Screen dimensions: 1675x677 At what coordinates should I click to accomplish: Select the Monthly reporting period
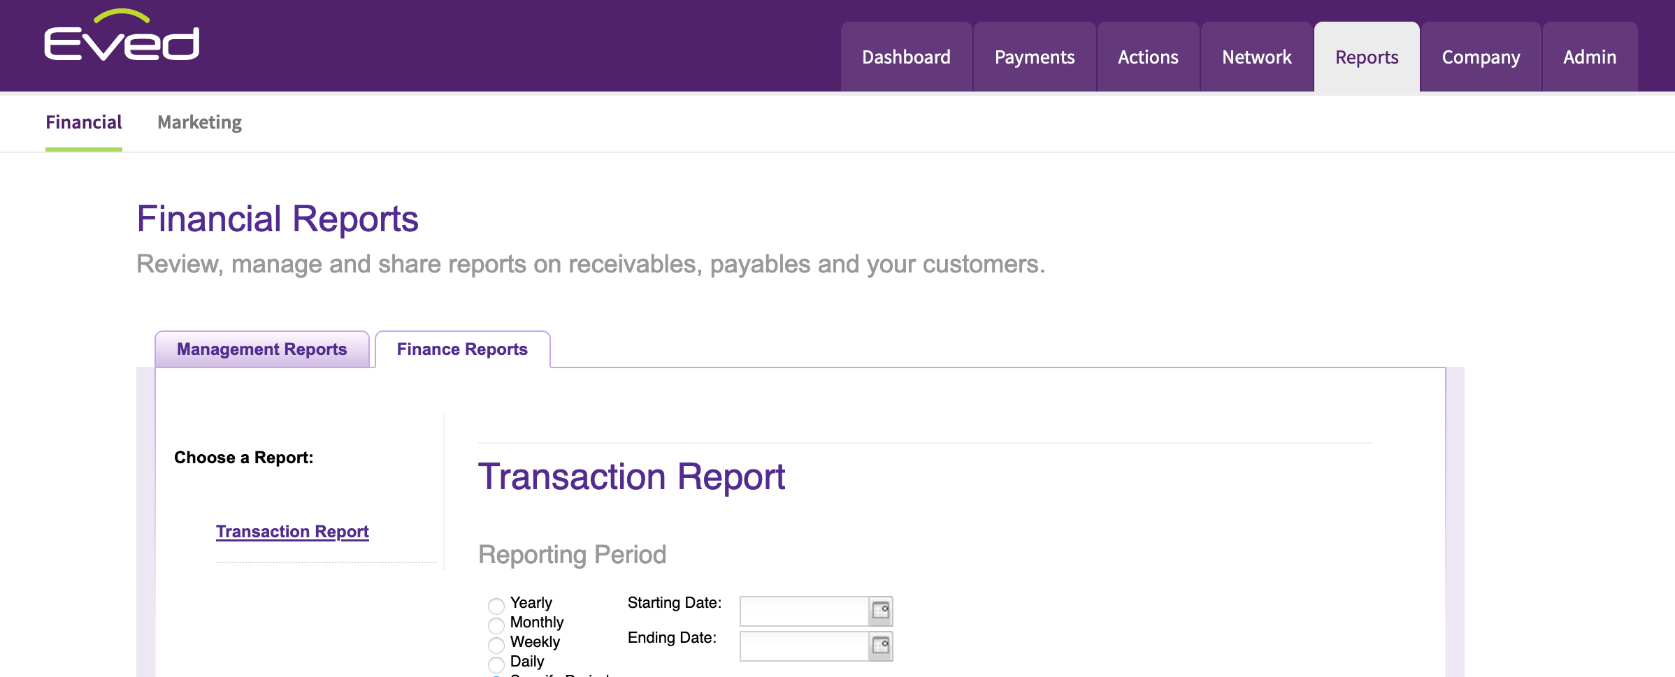point(496,625)
